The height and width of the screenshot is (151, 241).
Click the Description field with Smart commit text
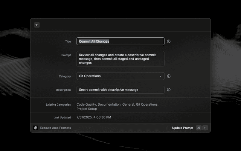coord(120,90)
